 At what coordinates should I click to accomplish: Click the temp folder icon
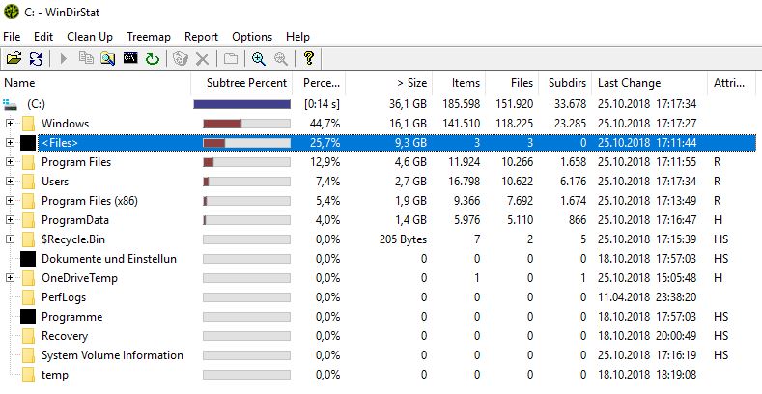[28, 375]
